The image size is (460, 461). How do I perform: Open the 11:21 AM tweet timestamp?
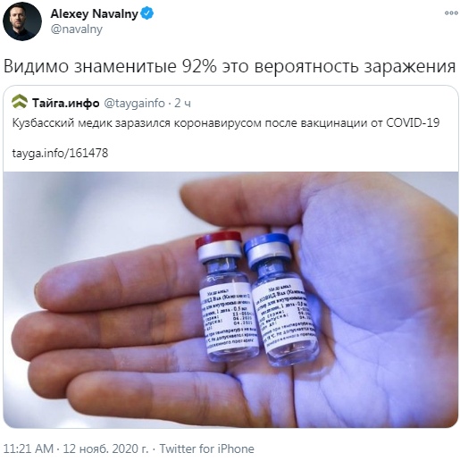pos(29,448)
